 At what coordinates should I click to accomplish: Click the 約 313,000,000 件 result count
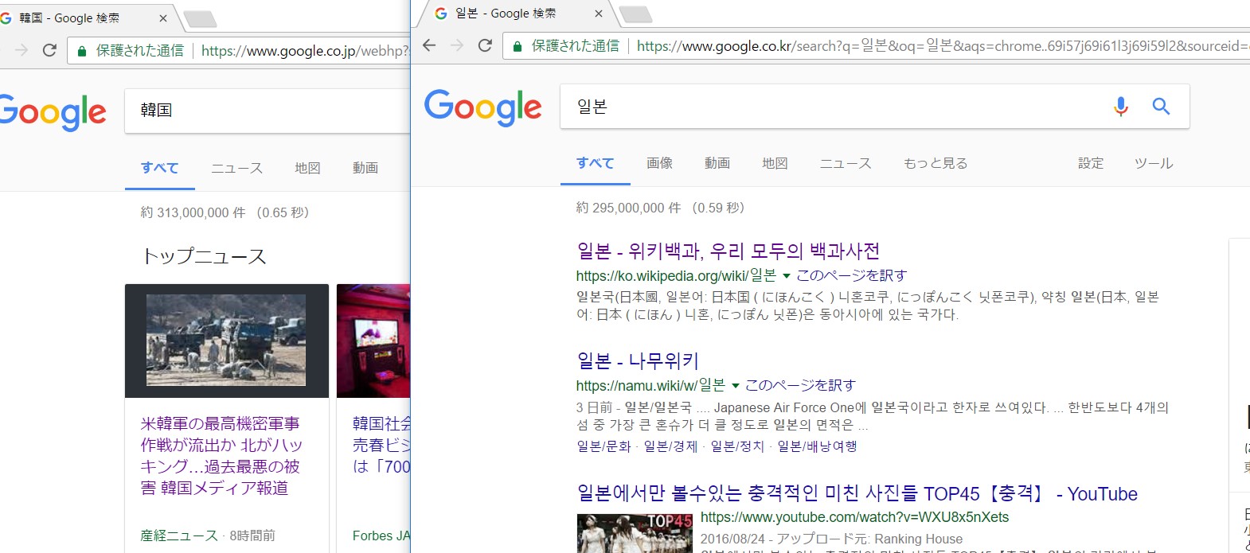point(193,212)
